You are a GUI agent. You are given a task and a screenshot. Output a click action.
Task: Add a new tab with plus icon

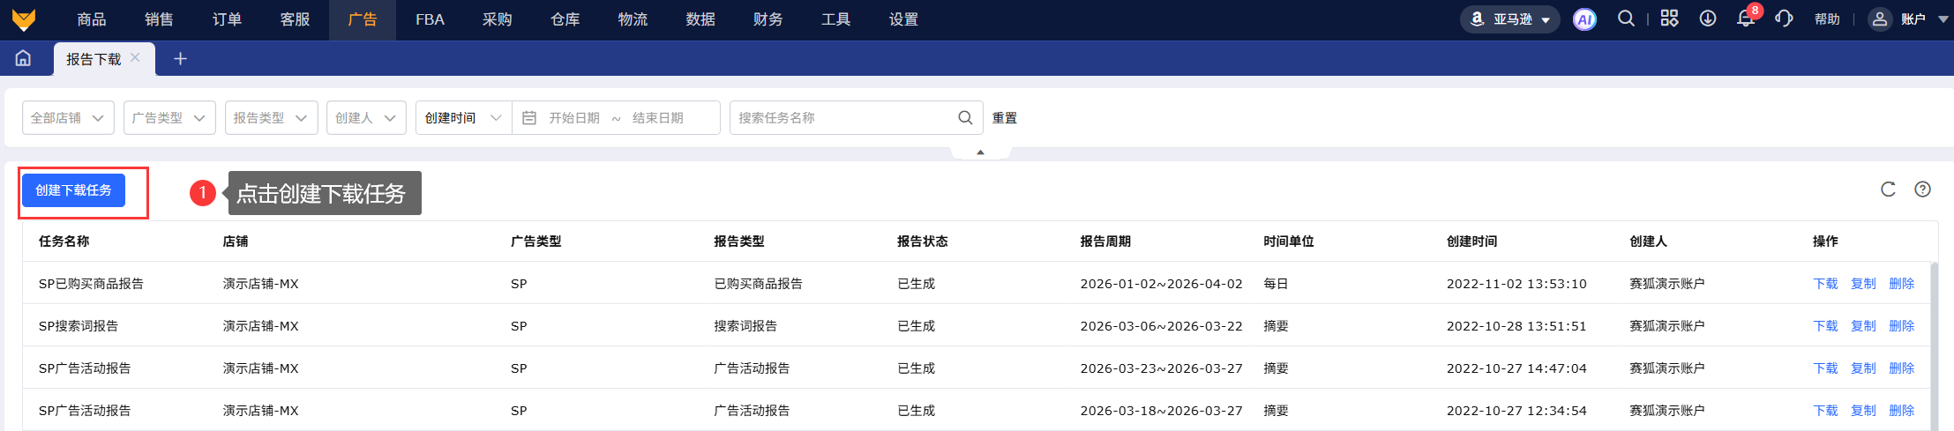coord(180,58)
